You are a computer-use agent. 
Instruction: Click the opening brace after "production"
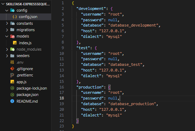109,87
